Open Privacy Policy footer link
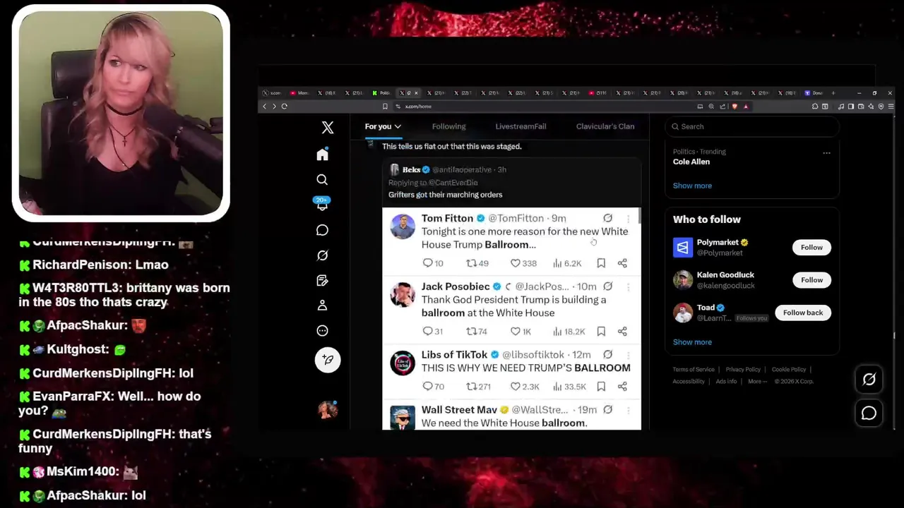Image resolution: width=904 pixels, height=508 pixels. [743, 370]
